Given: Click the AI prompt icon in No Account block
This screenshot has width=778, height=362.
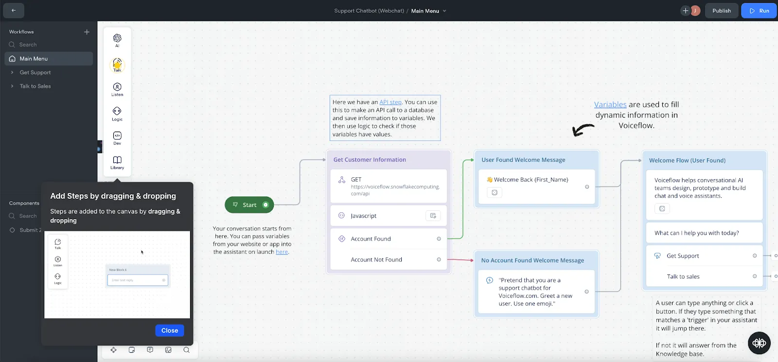Looking at the screenshot, I should 490,280.
